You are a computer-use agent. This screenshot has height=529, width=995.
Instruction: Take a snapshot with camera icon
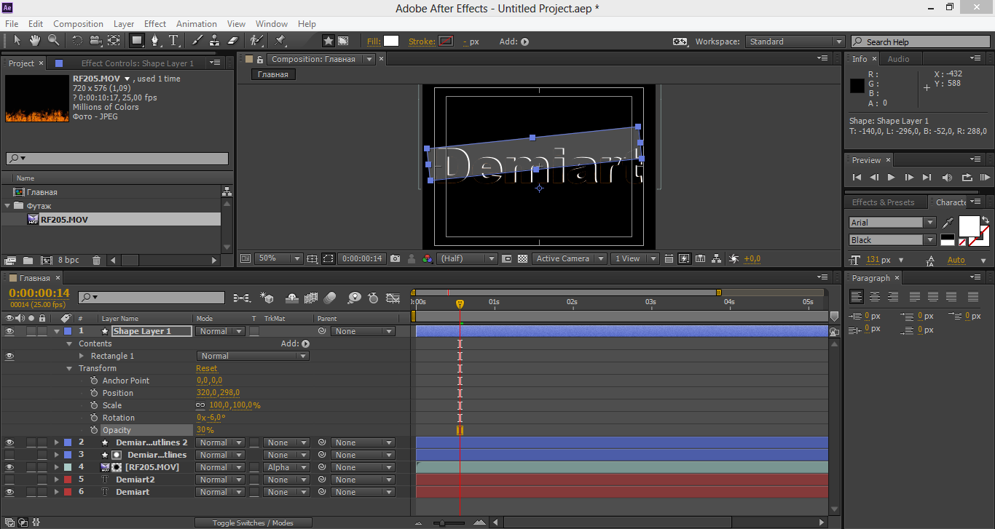[x=395, y=258]
